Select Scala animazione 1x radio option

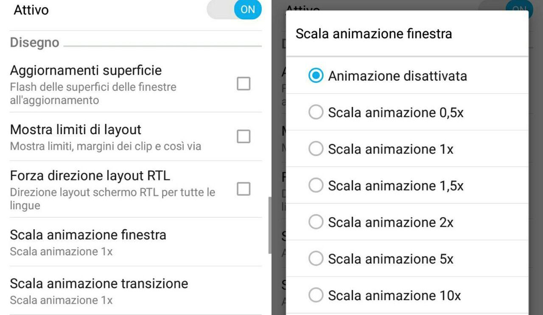click(x=316, y=149)
